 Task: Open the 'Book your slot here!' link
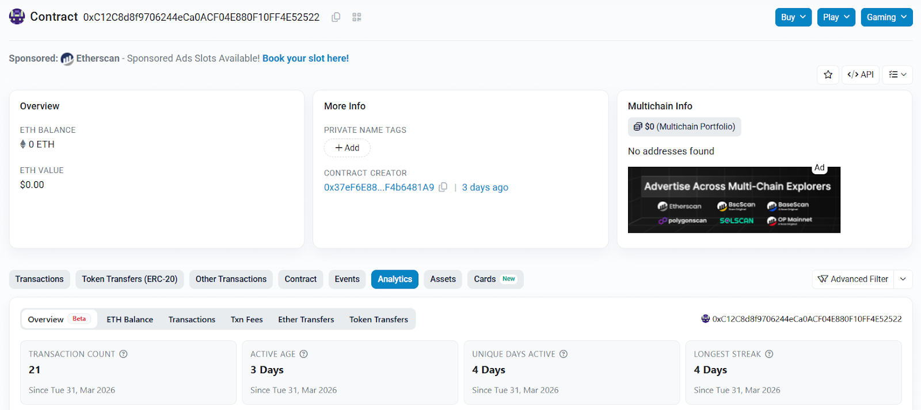(305, 59)
